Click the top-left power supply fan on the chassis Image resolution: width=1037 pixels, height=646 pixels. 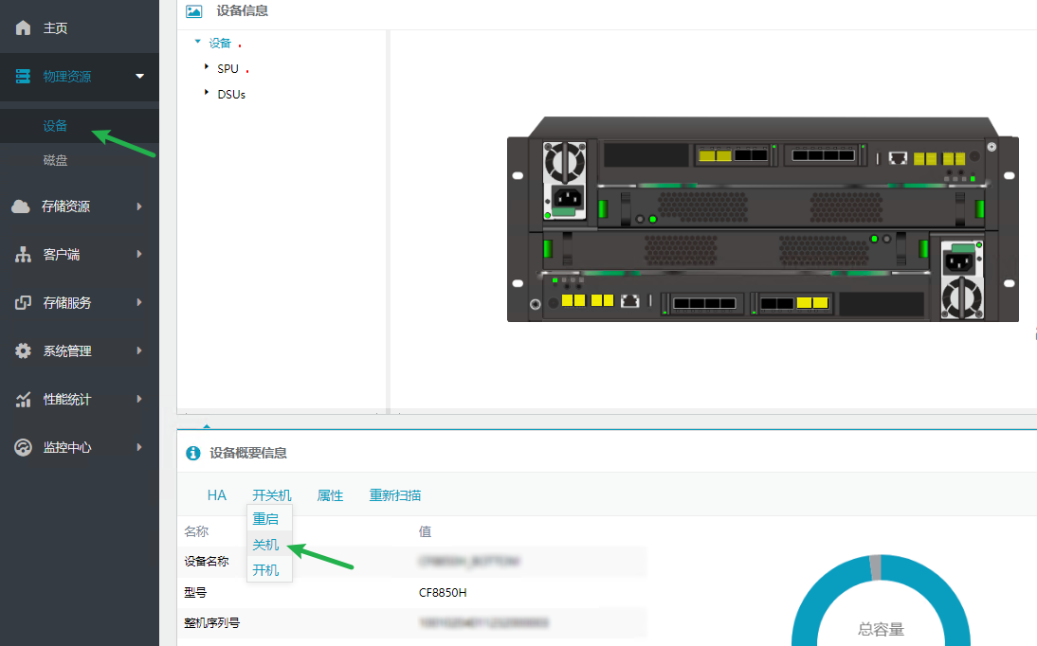pyautogui.click(x=564, y=162)
